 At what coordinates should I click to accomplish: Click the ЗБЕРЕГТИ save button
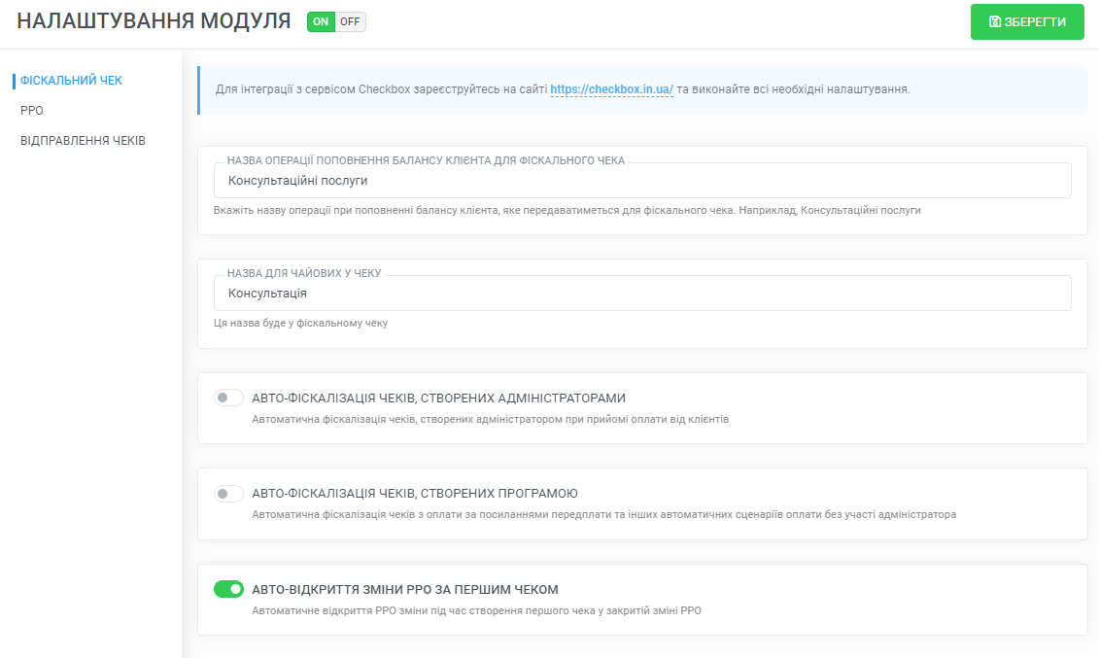click(x=1027, y=21)
